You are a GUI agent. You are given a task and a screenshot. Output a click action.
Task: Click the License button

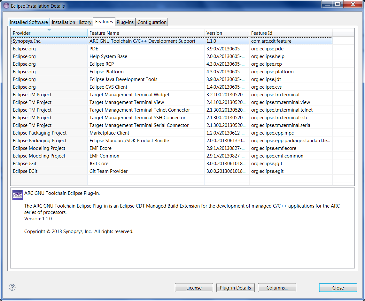[x=194, y=288]
